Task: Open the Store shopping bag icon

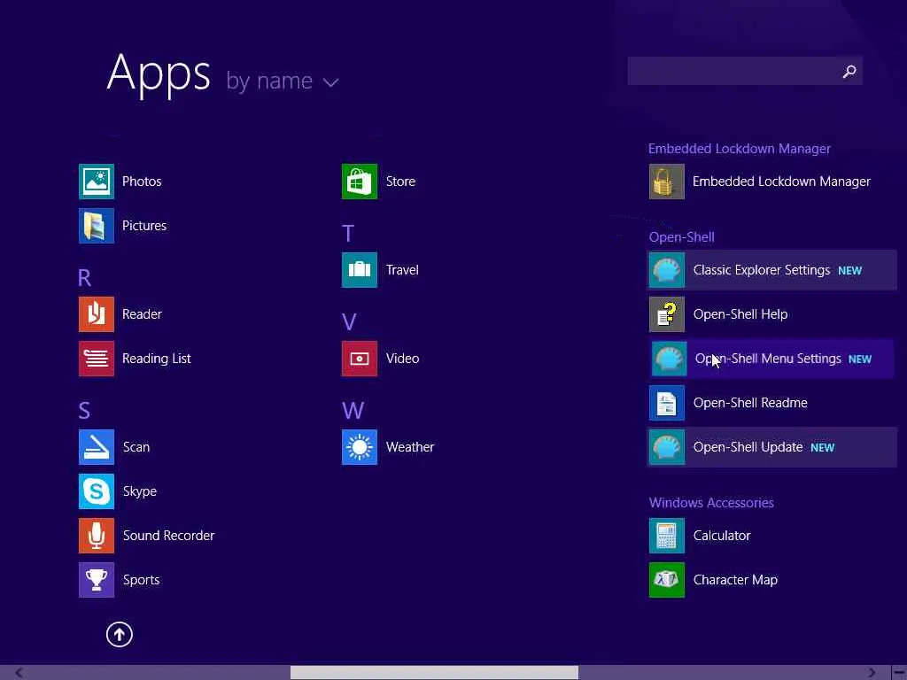Action: coord(360,182)
